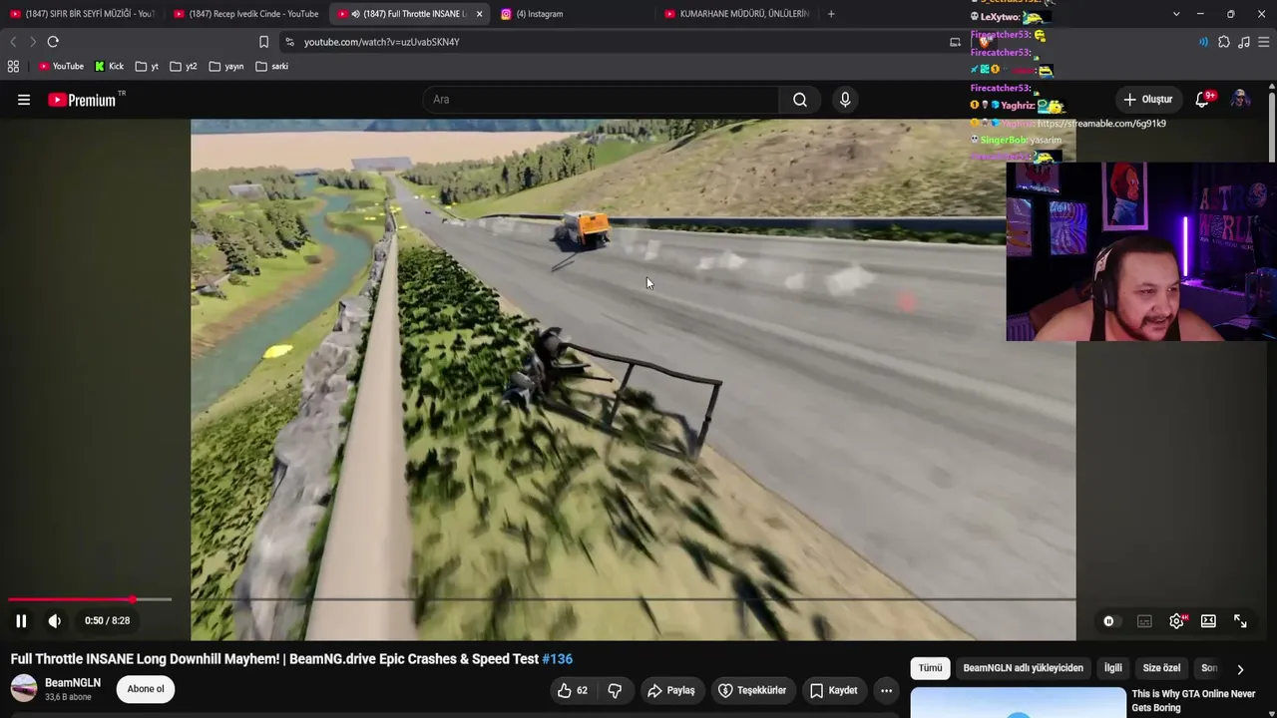Open the 'sarki' bookmark folder
The width and height of the screenshot is (1277, 718).
(271, 67)
